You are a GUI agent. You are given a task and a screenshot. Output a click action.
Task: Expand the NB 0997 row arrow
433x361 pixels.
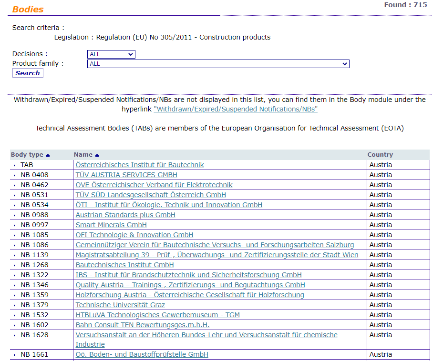[x=15, y=225]
